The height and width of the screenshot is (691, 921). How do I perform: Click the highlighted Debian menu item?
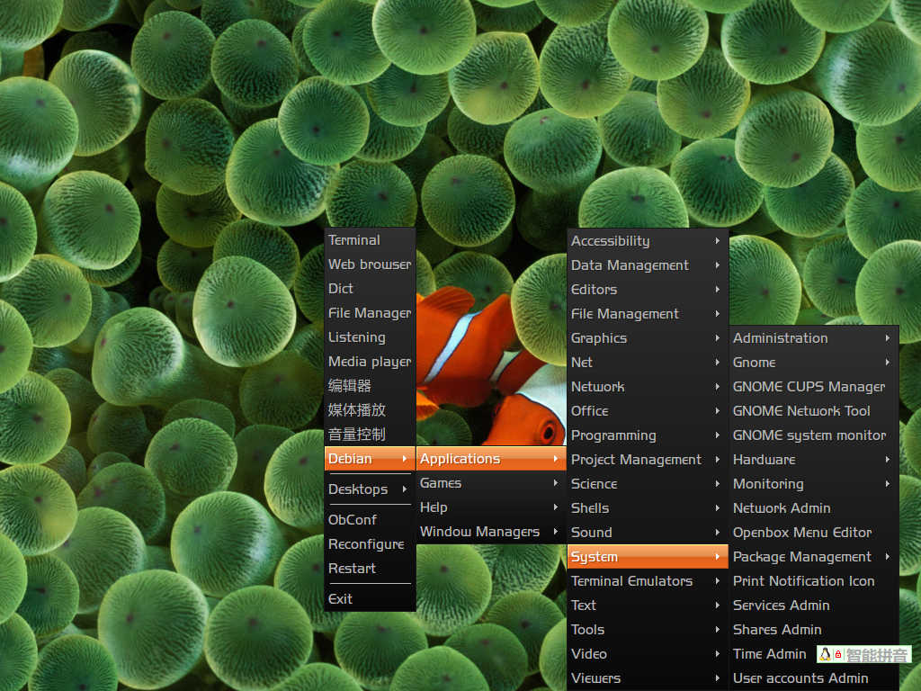pyautogui.click(x=370, y=459)
